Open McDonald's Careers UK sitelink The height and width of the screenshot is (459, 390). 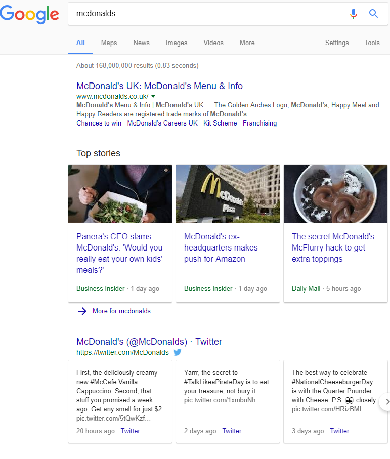pyautogui.click(x=162, y=123)
